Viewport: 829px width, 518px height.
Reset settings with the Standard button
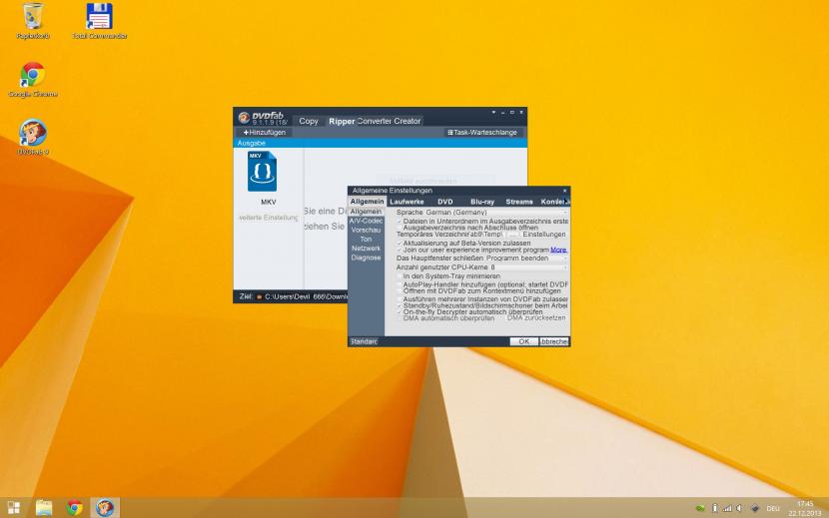pos(364,341)
